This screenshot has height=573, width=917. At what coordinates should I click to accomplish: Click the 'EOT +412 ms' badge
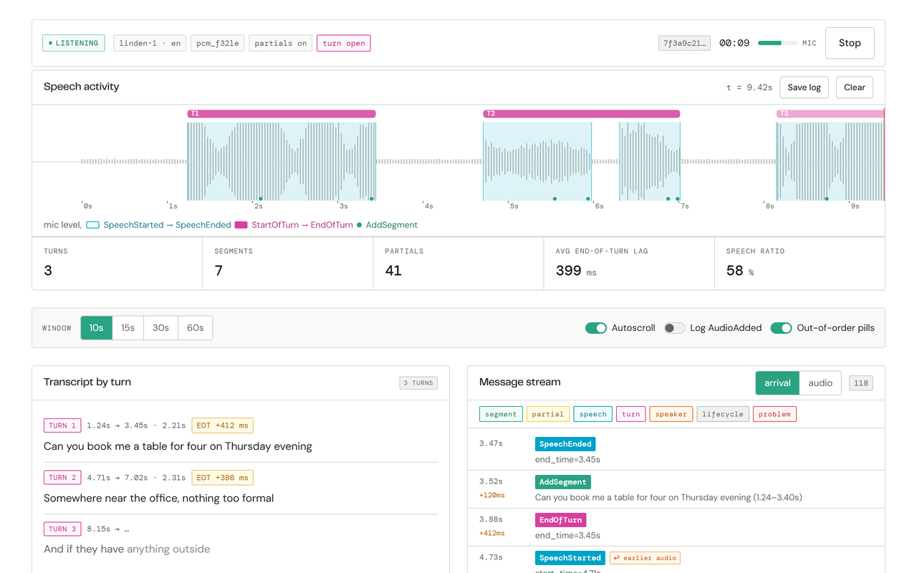[x=223, y=425]
